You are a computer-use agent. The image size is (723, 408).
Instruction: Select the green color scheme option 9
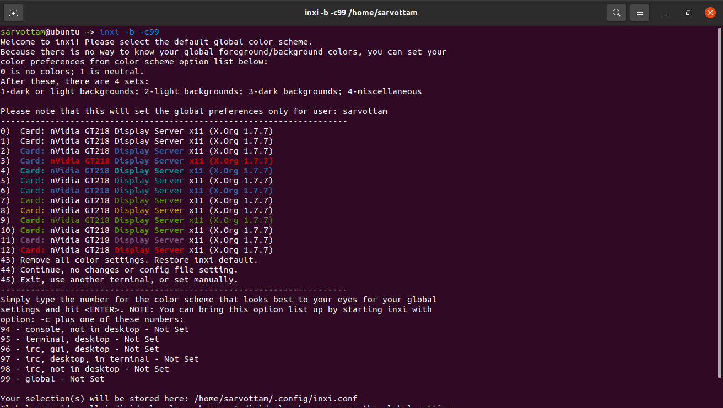click(137, 220)
